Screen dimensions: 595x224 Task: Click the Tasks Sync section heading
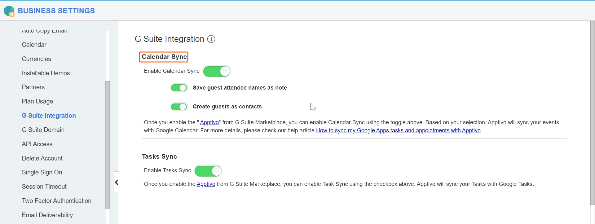[x=159, y=156]
